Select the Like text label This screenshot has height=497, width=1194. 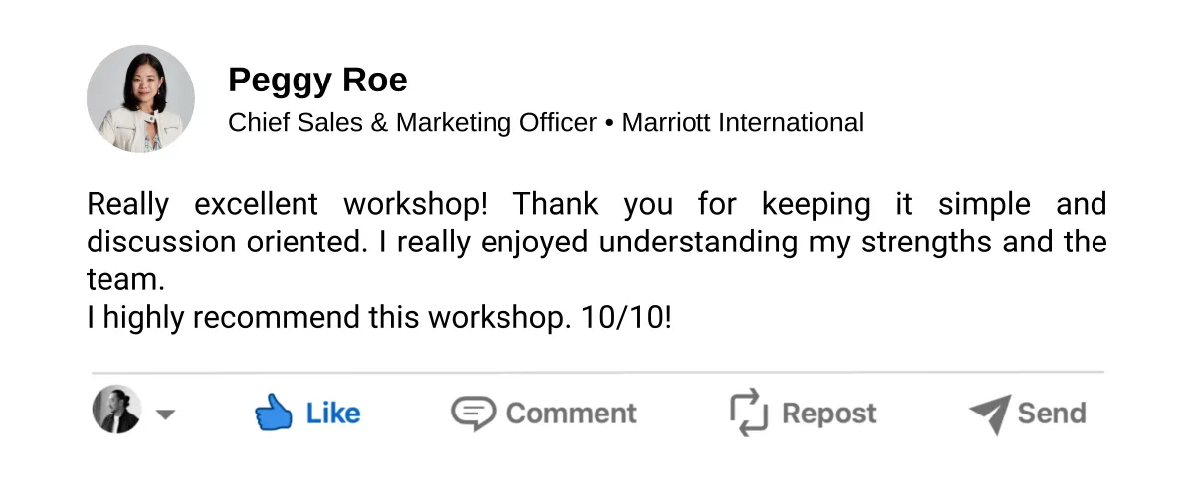(x=333, y=413)
